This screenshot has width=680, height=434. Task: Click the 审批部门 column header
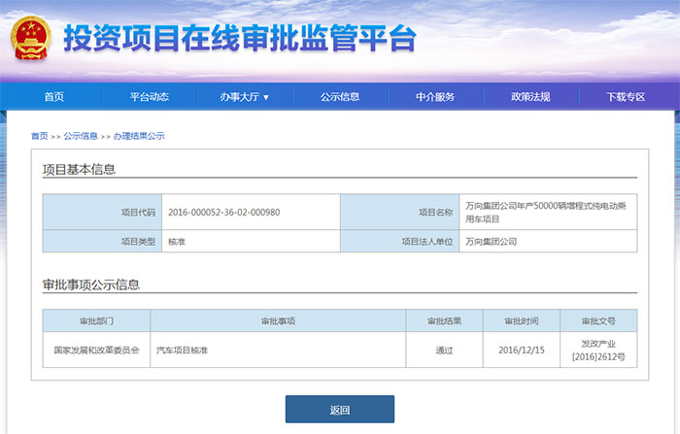pyautogui.click(x=96, y=320)
